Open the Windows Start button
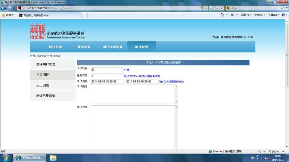Image resolution: width=289 pixels, height=162 pixels. (5, 158)
